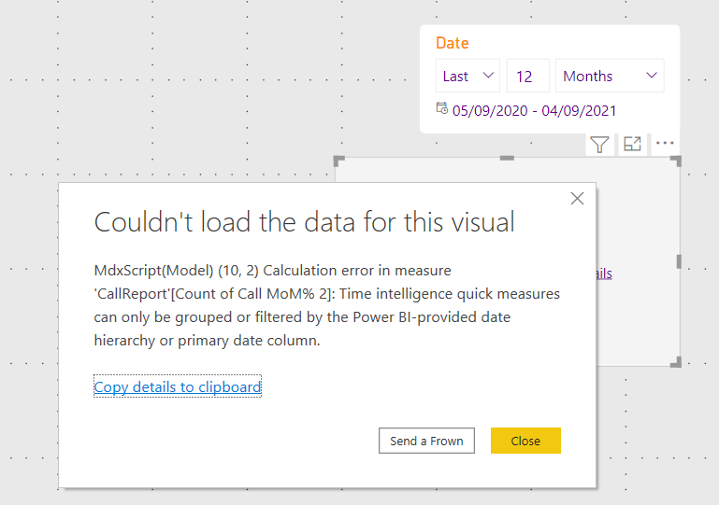Select the Date slicer title
The width and height of the screenshot is (719, 505).
(x=453, y=43)
